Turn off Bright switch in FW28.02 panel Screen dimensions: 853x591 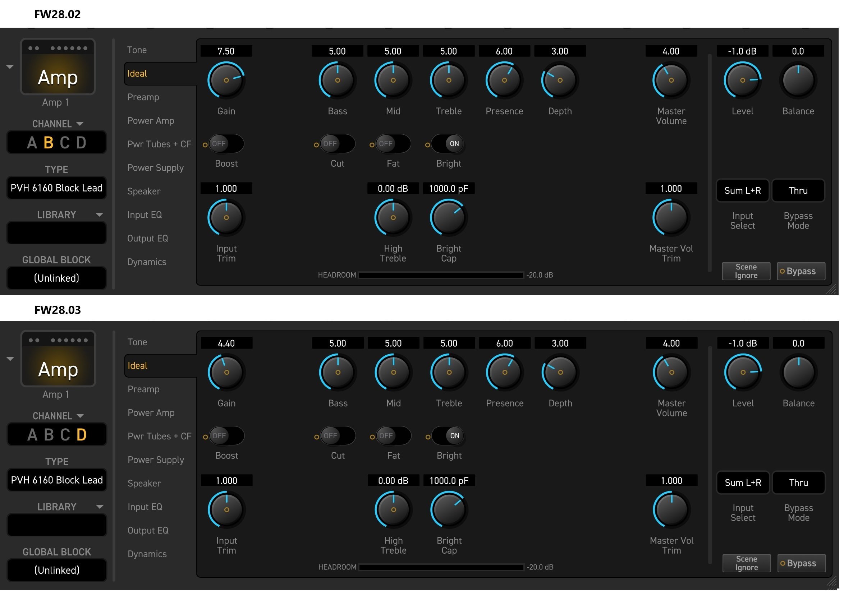coord(448,144)
